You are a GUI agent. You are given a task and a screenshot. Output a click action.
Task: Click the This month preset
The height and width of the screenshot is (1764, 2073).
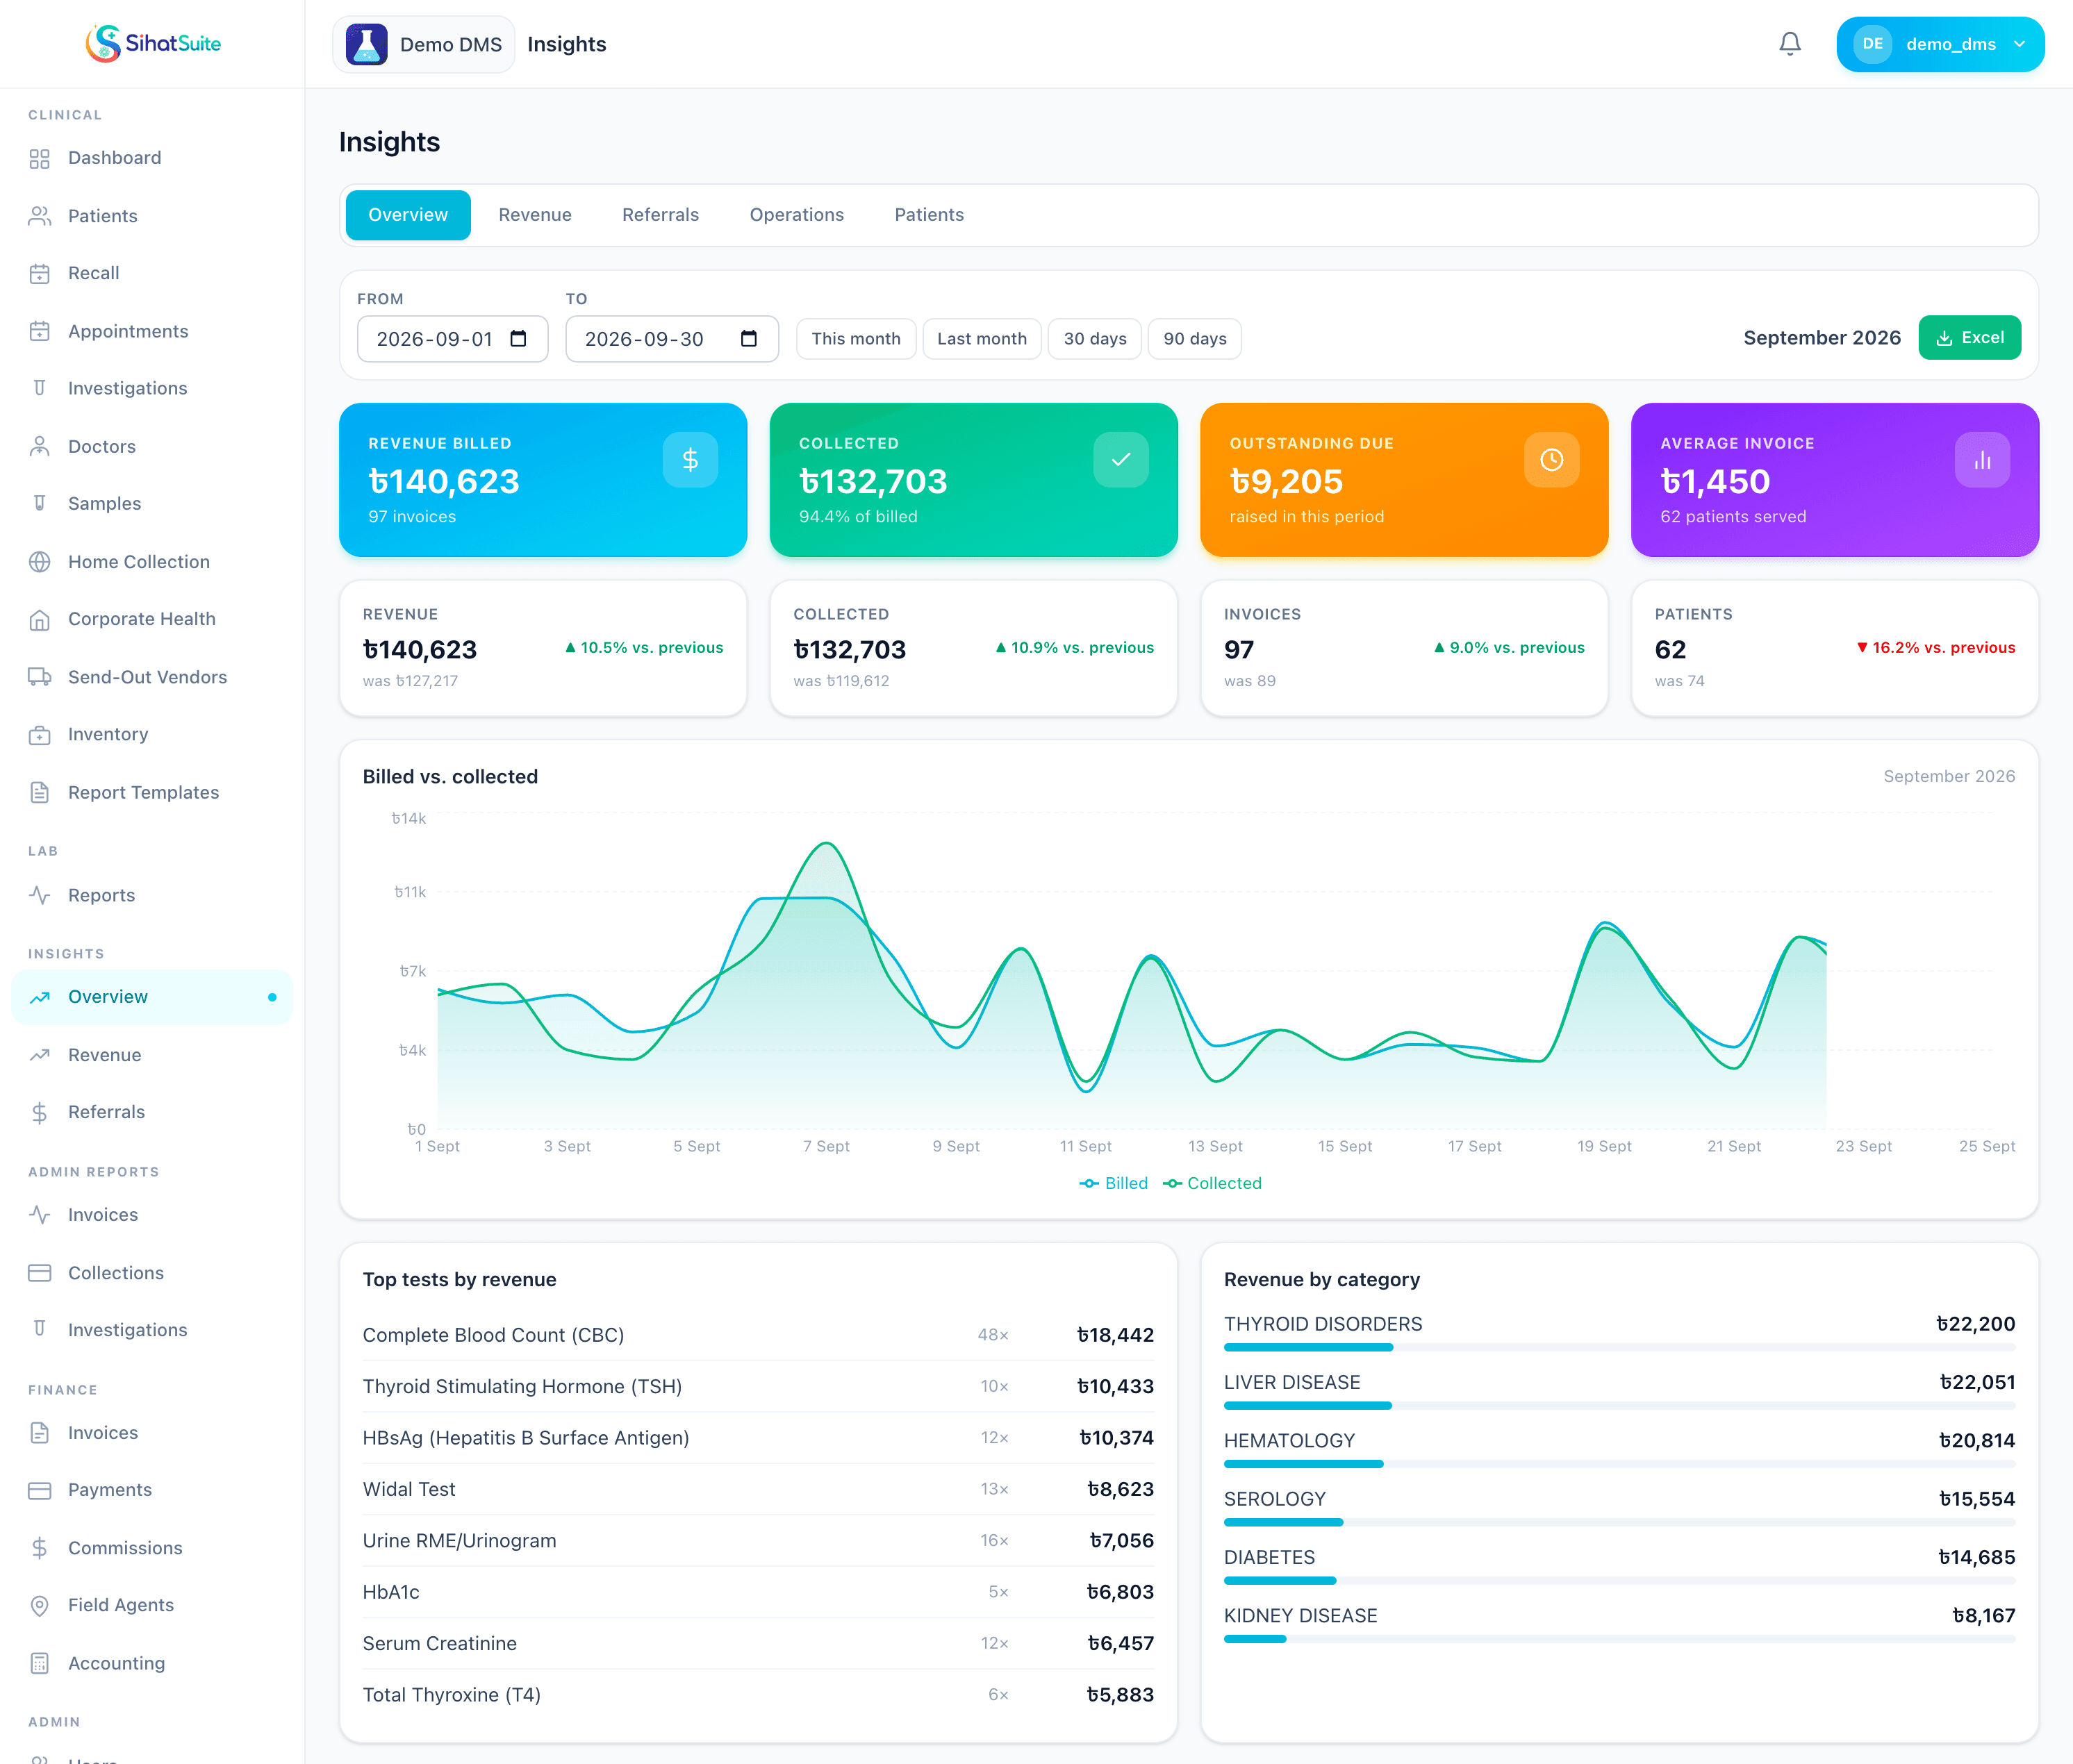coord(857,339)
